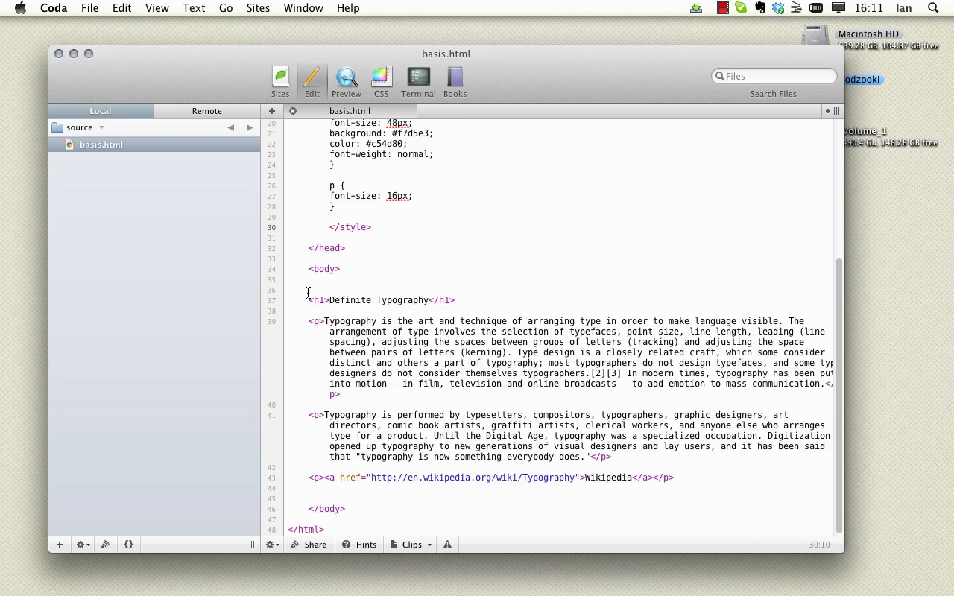
Task: Switch to Preview mode
Action: [x=346, y=82]
